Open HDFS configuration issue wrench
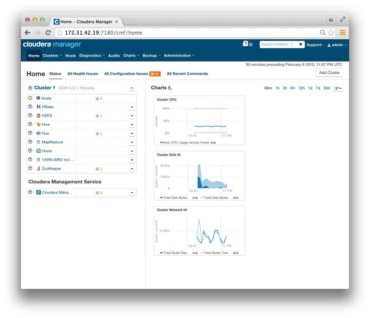 (99, 116)
